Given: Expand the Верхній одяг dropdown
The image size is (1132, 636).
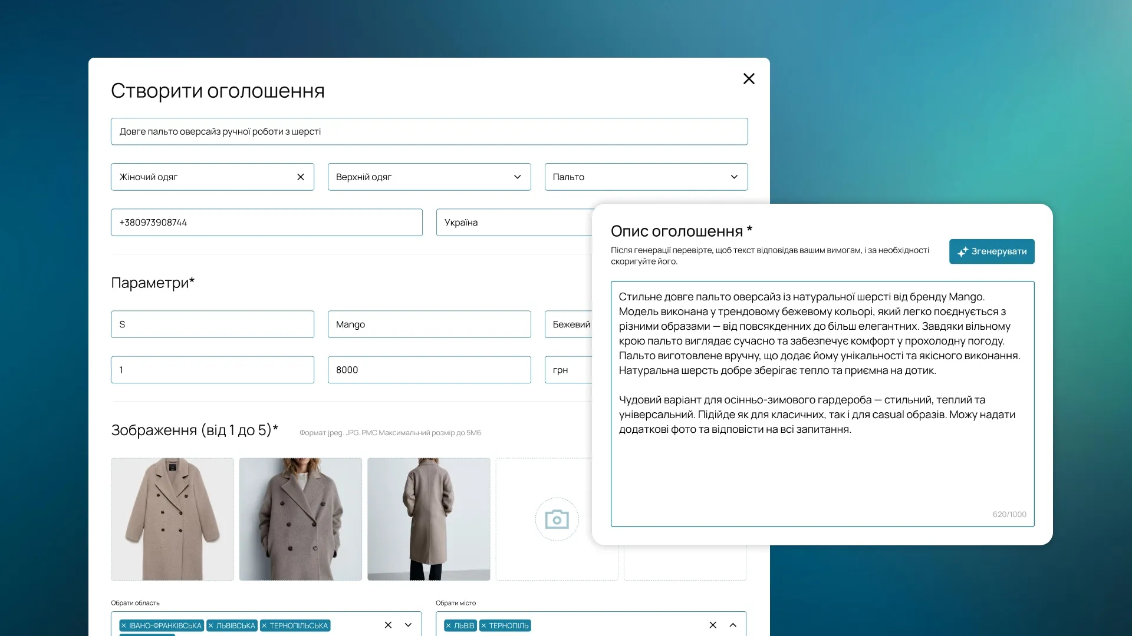Looking at the screenshot, I should coord(517,177).
